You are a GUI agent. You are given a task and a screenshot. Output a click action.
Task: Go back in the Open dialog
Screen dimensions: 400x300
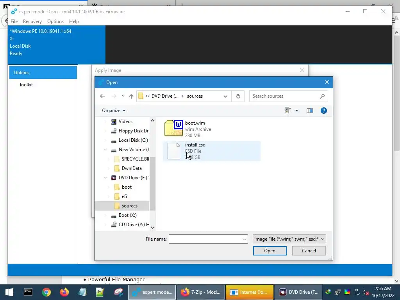[103, 96]
